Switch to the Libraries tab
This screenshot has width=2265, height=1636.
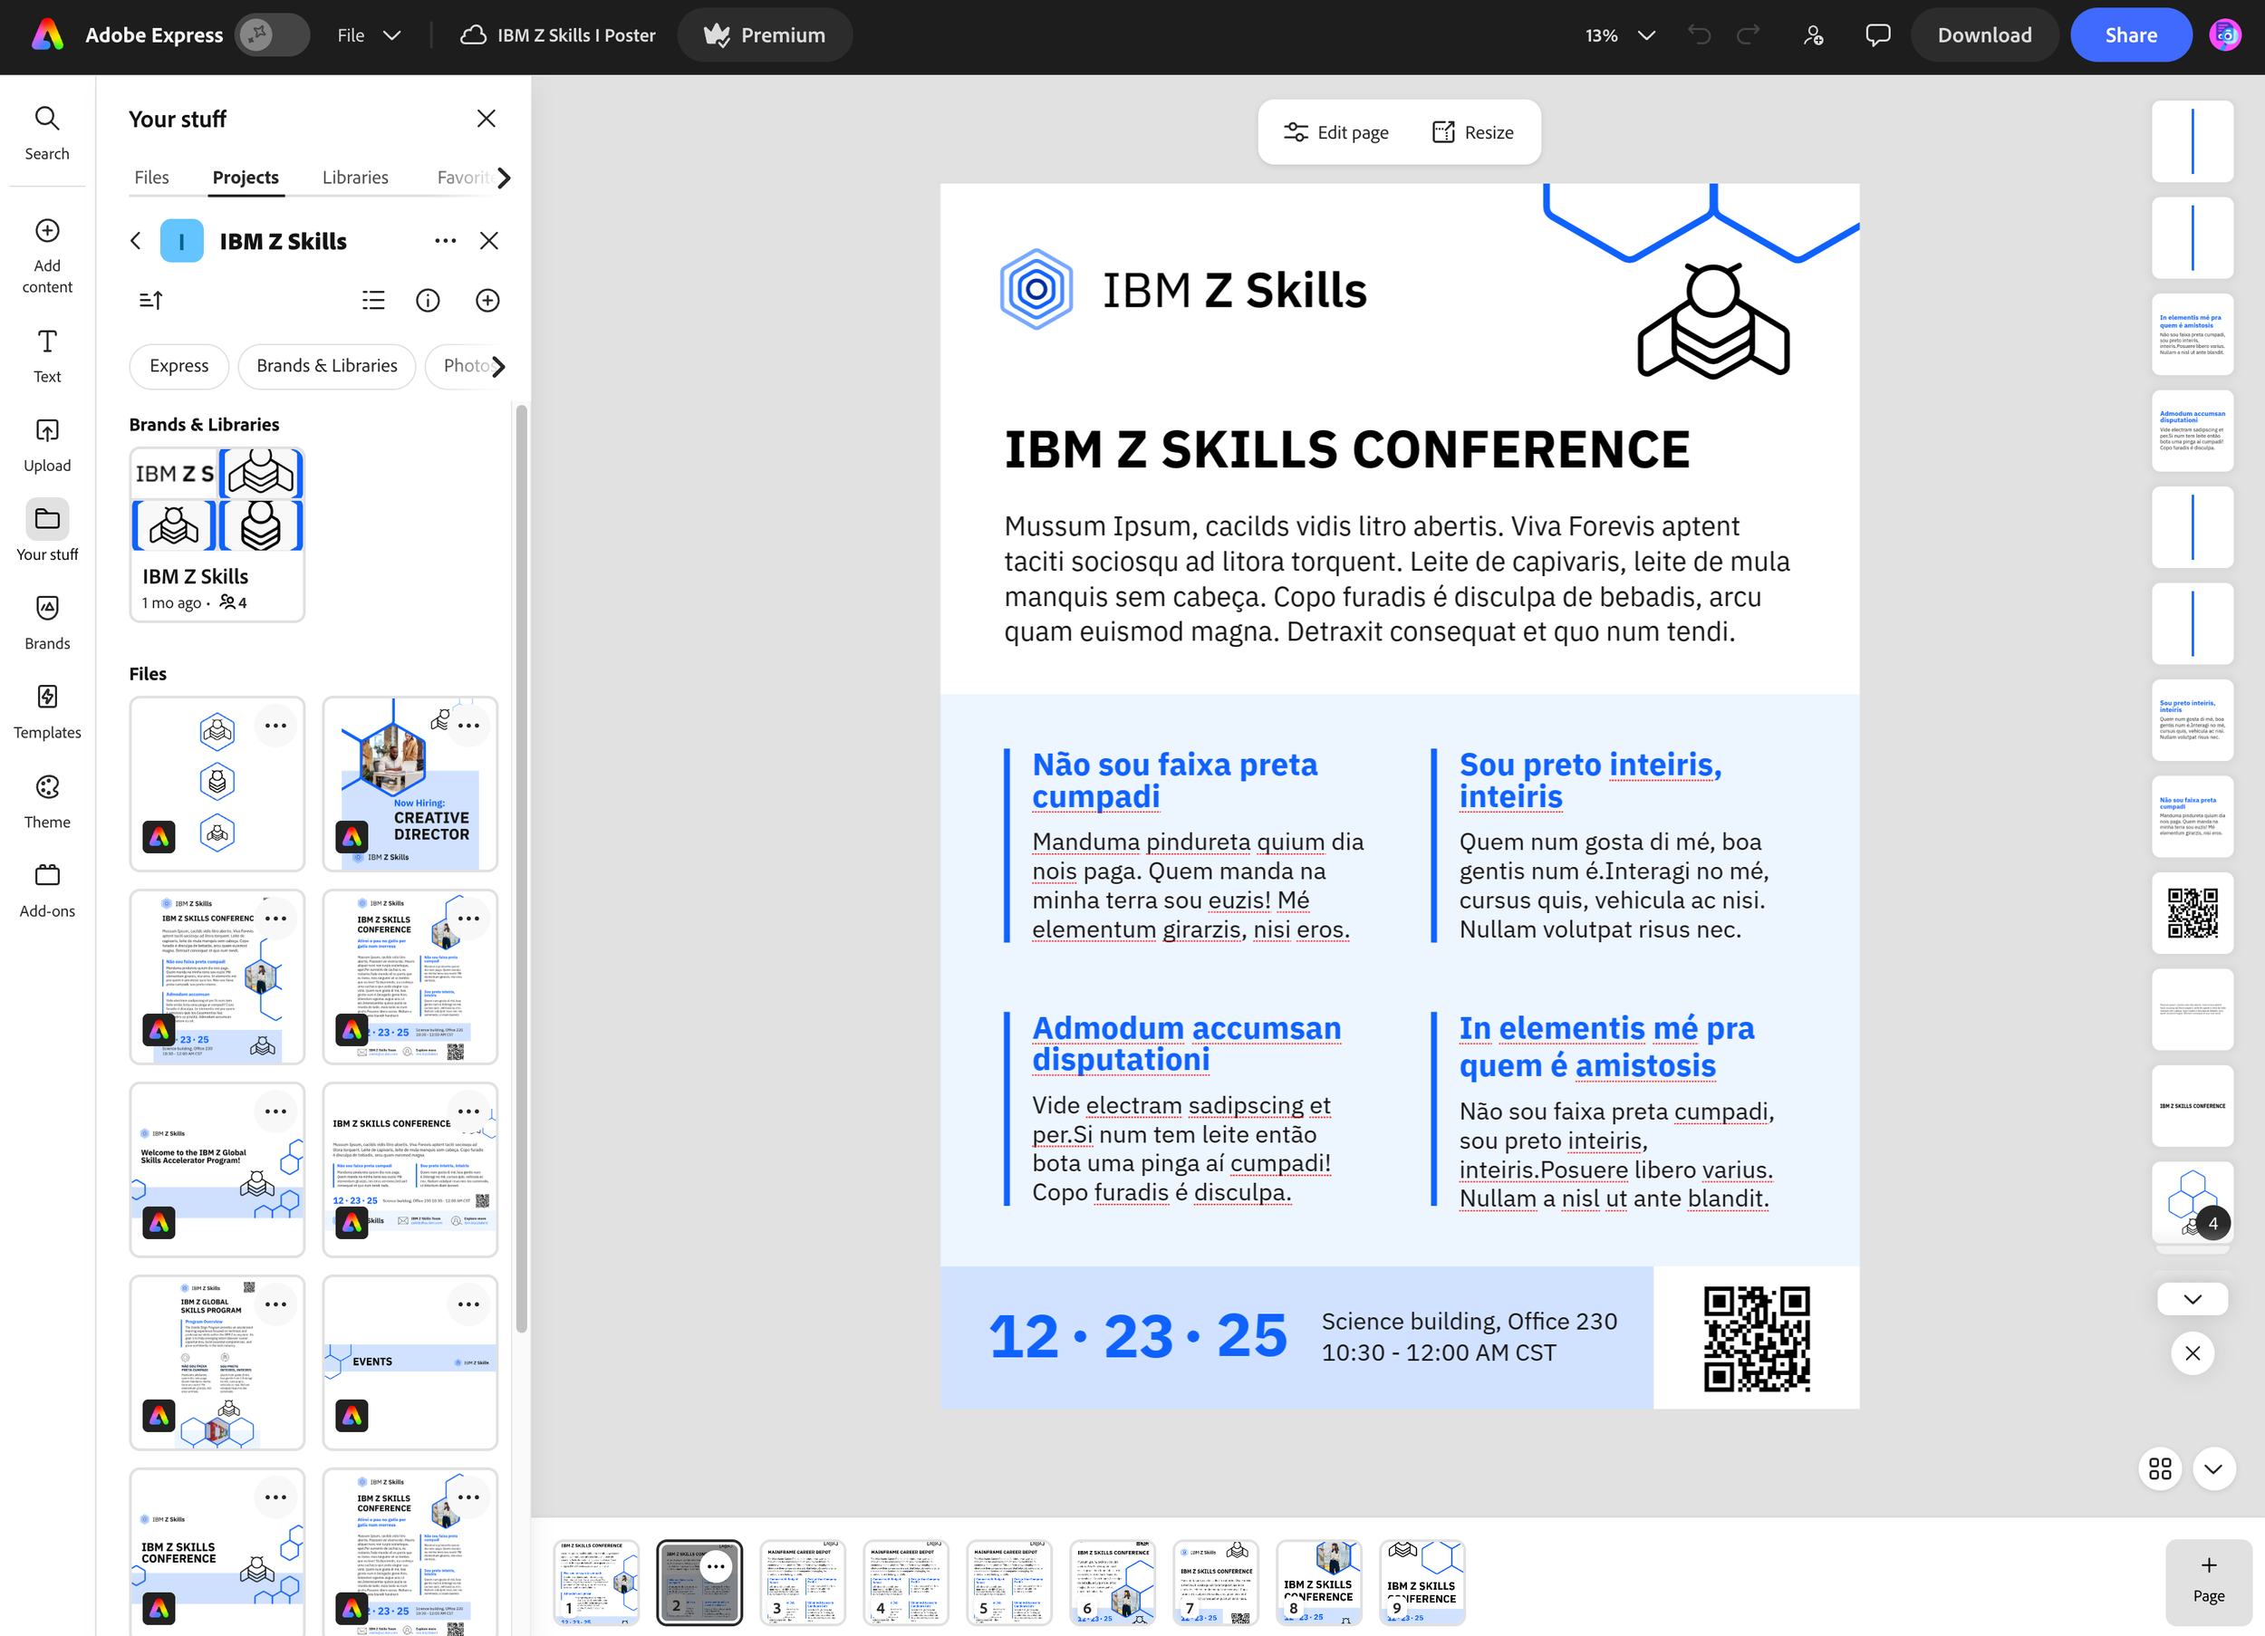pyautogui.click(x=354, y=177)
